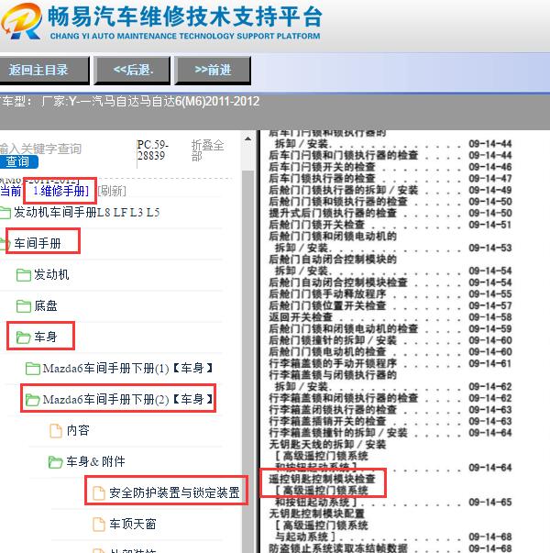
Task: Click the Chang Yi platform logo
Action: pos(21,21)
